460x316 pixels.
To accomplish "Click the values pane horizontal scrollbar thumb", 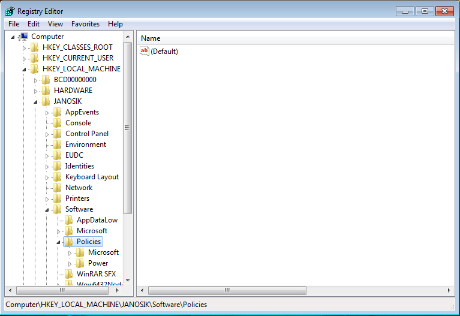I will (227, 290).
